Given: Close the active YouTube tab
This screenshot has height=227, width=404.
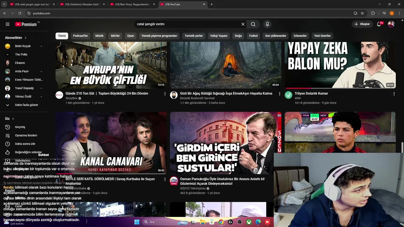Looking at the screenshot, I should [x=204, y=4].
